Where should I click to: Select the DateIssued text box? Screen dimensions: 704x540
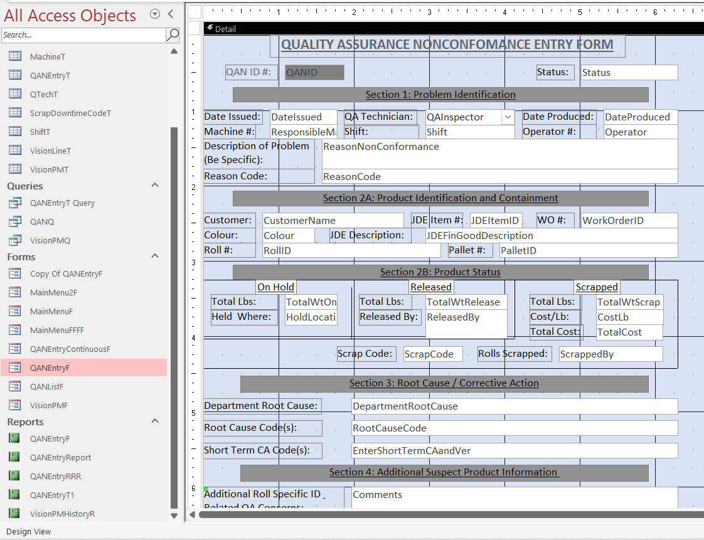click(304, 117)
